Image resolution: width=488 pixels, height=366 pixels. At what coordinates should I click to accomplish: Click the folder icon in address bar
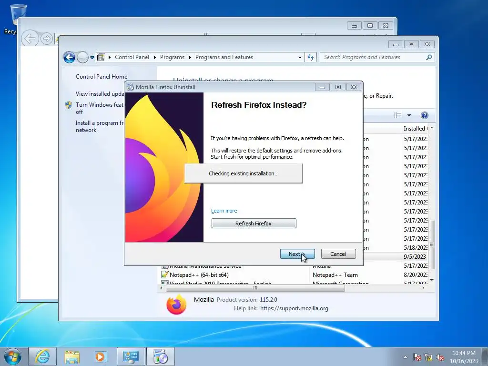click(x=101, y=57)
